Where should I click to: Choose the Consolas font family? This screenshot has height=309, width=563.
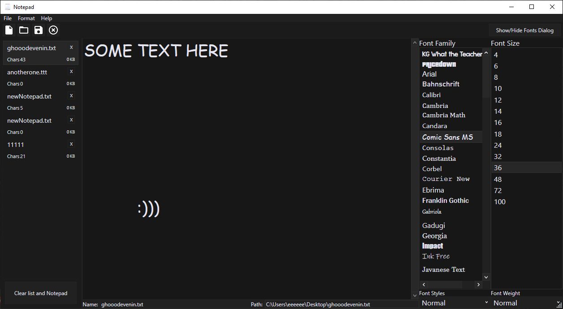tap(451, 148)
